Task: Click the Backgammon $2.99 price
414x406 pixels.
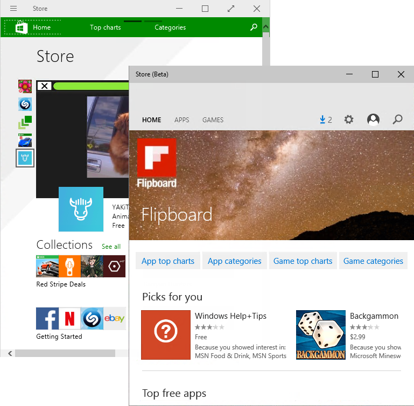Action: (357, 337)
